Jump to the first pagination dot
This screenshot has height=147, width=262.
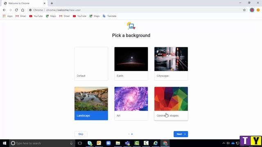[x=129, y=134]
